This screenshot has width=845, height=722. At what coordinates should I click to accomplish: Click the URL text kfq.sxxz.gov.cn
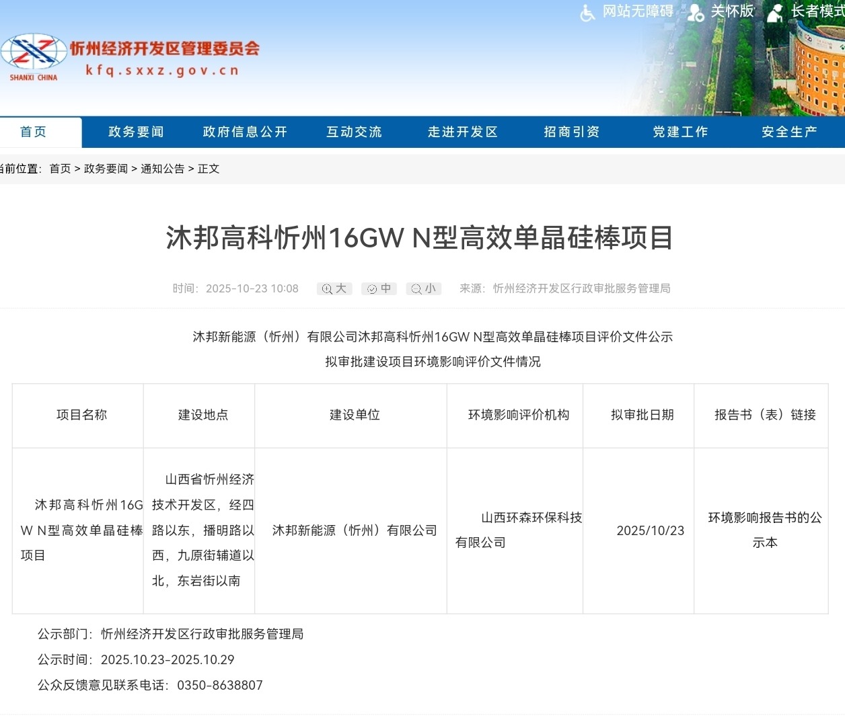(162, 70)
